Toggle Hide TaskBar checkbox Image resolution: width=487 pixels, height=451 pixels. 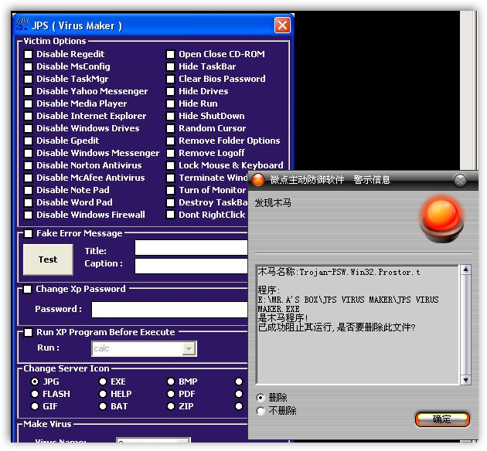tap(170, 66)
